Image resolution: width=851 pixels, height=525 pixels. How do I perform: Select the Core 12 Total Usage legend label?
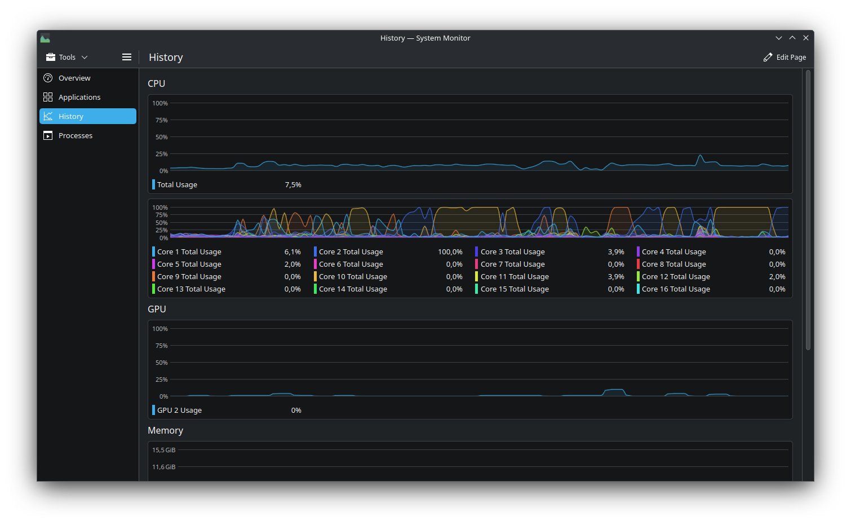point(676,276)
